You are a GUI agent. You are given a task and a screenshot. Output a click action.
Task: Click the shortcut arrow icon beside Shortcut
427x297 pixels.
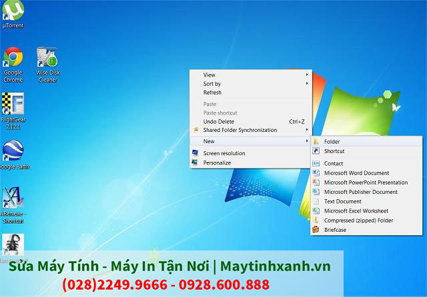316,150
